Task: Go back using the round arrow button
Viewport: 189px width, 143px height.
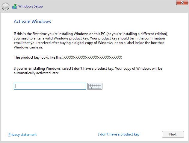Action: 5,7
